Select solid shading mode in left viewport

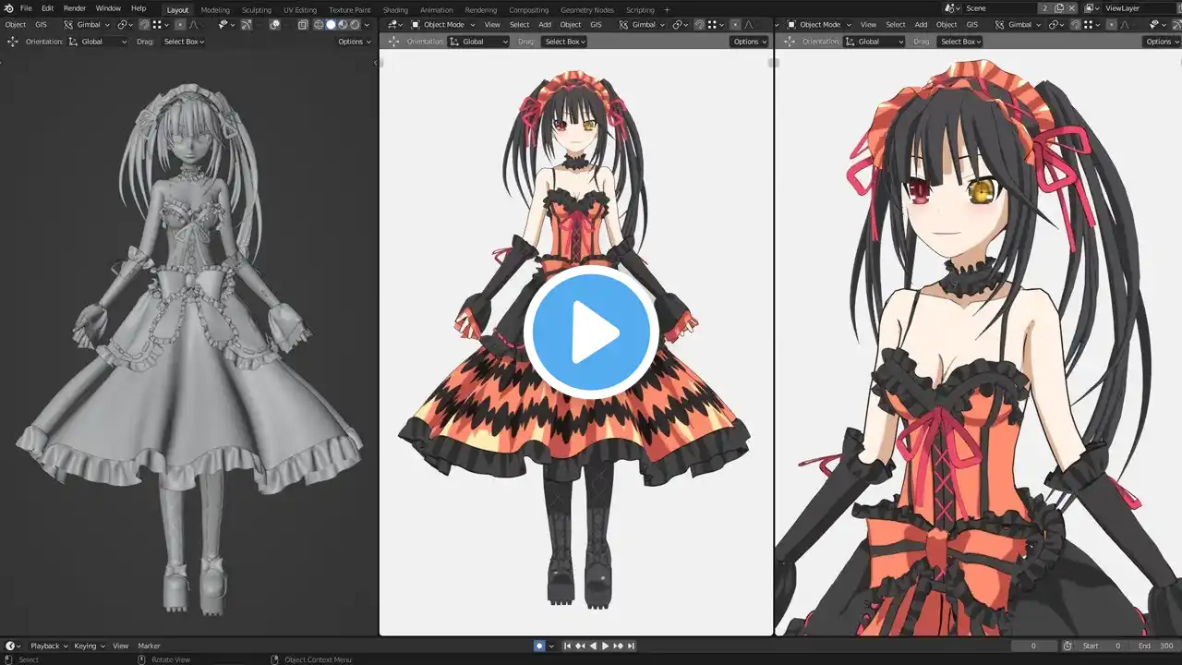tap(331, 25)
